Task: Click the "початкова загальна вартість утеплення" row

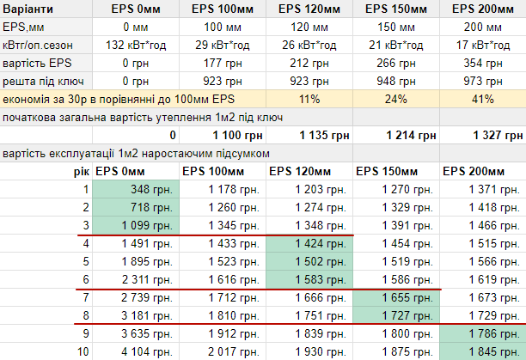Action: click(143, 117)
